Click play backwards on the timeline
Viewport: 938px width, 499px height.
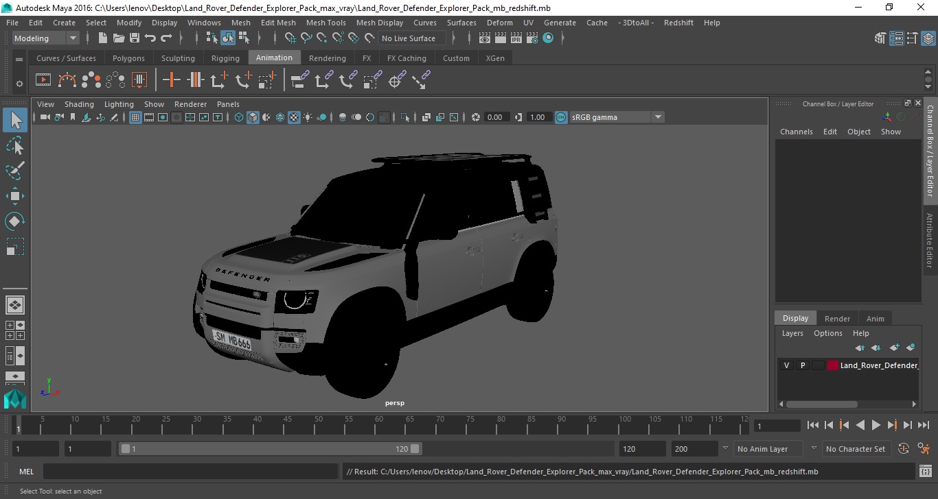tap(860, 425)
